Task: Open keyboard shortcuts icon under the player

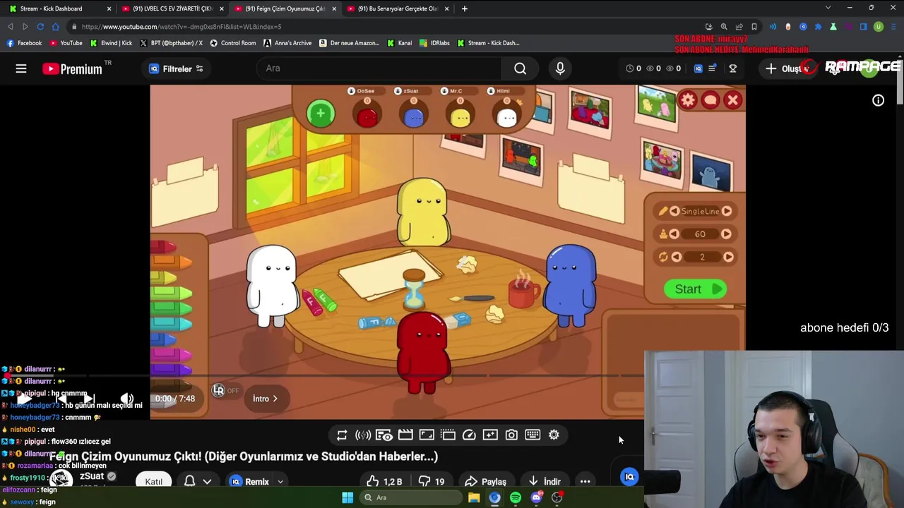Action: point(533,435)
